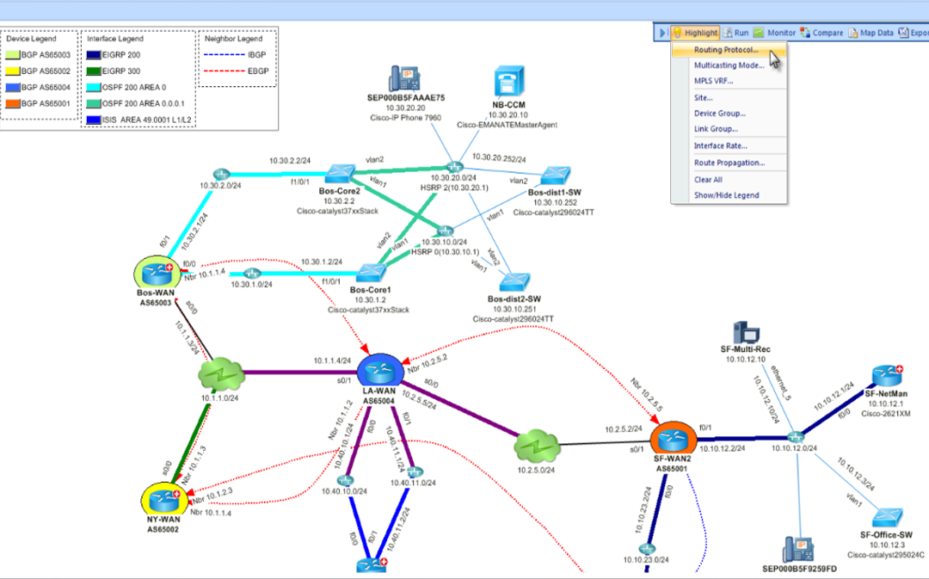Open the Monitor toolbar menu
The height and width of the screenshot is (579, 929).
click(774, 33)
